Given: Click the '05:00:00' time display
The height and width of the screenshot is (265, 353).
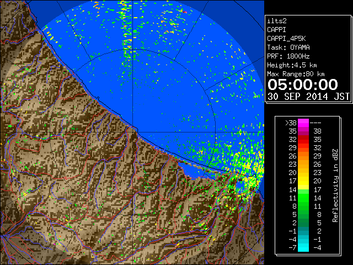Looking at the screenshot, I should tap(303, 84).
